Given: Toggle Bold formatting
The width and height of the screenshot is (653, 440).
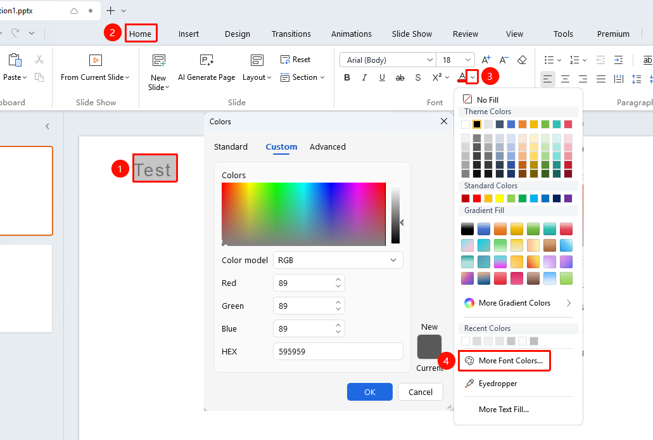Looking at the screenshot, I should coord(347,77).
